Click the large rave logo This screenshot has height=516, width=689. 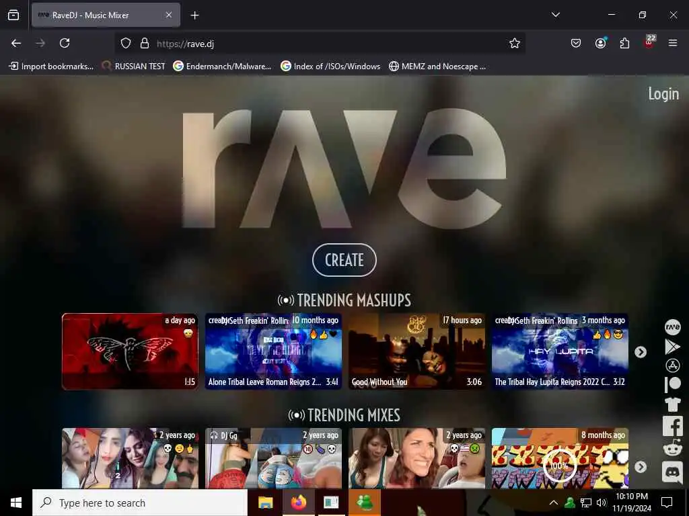(344, 169)
